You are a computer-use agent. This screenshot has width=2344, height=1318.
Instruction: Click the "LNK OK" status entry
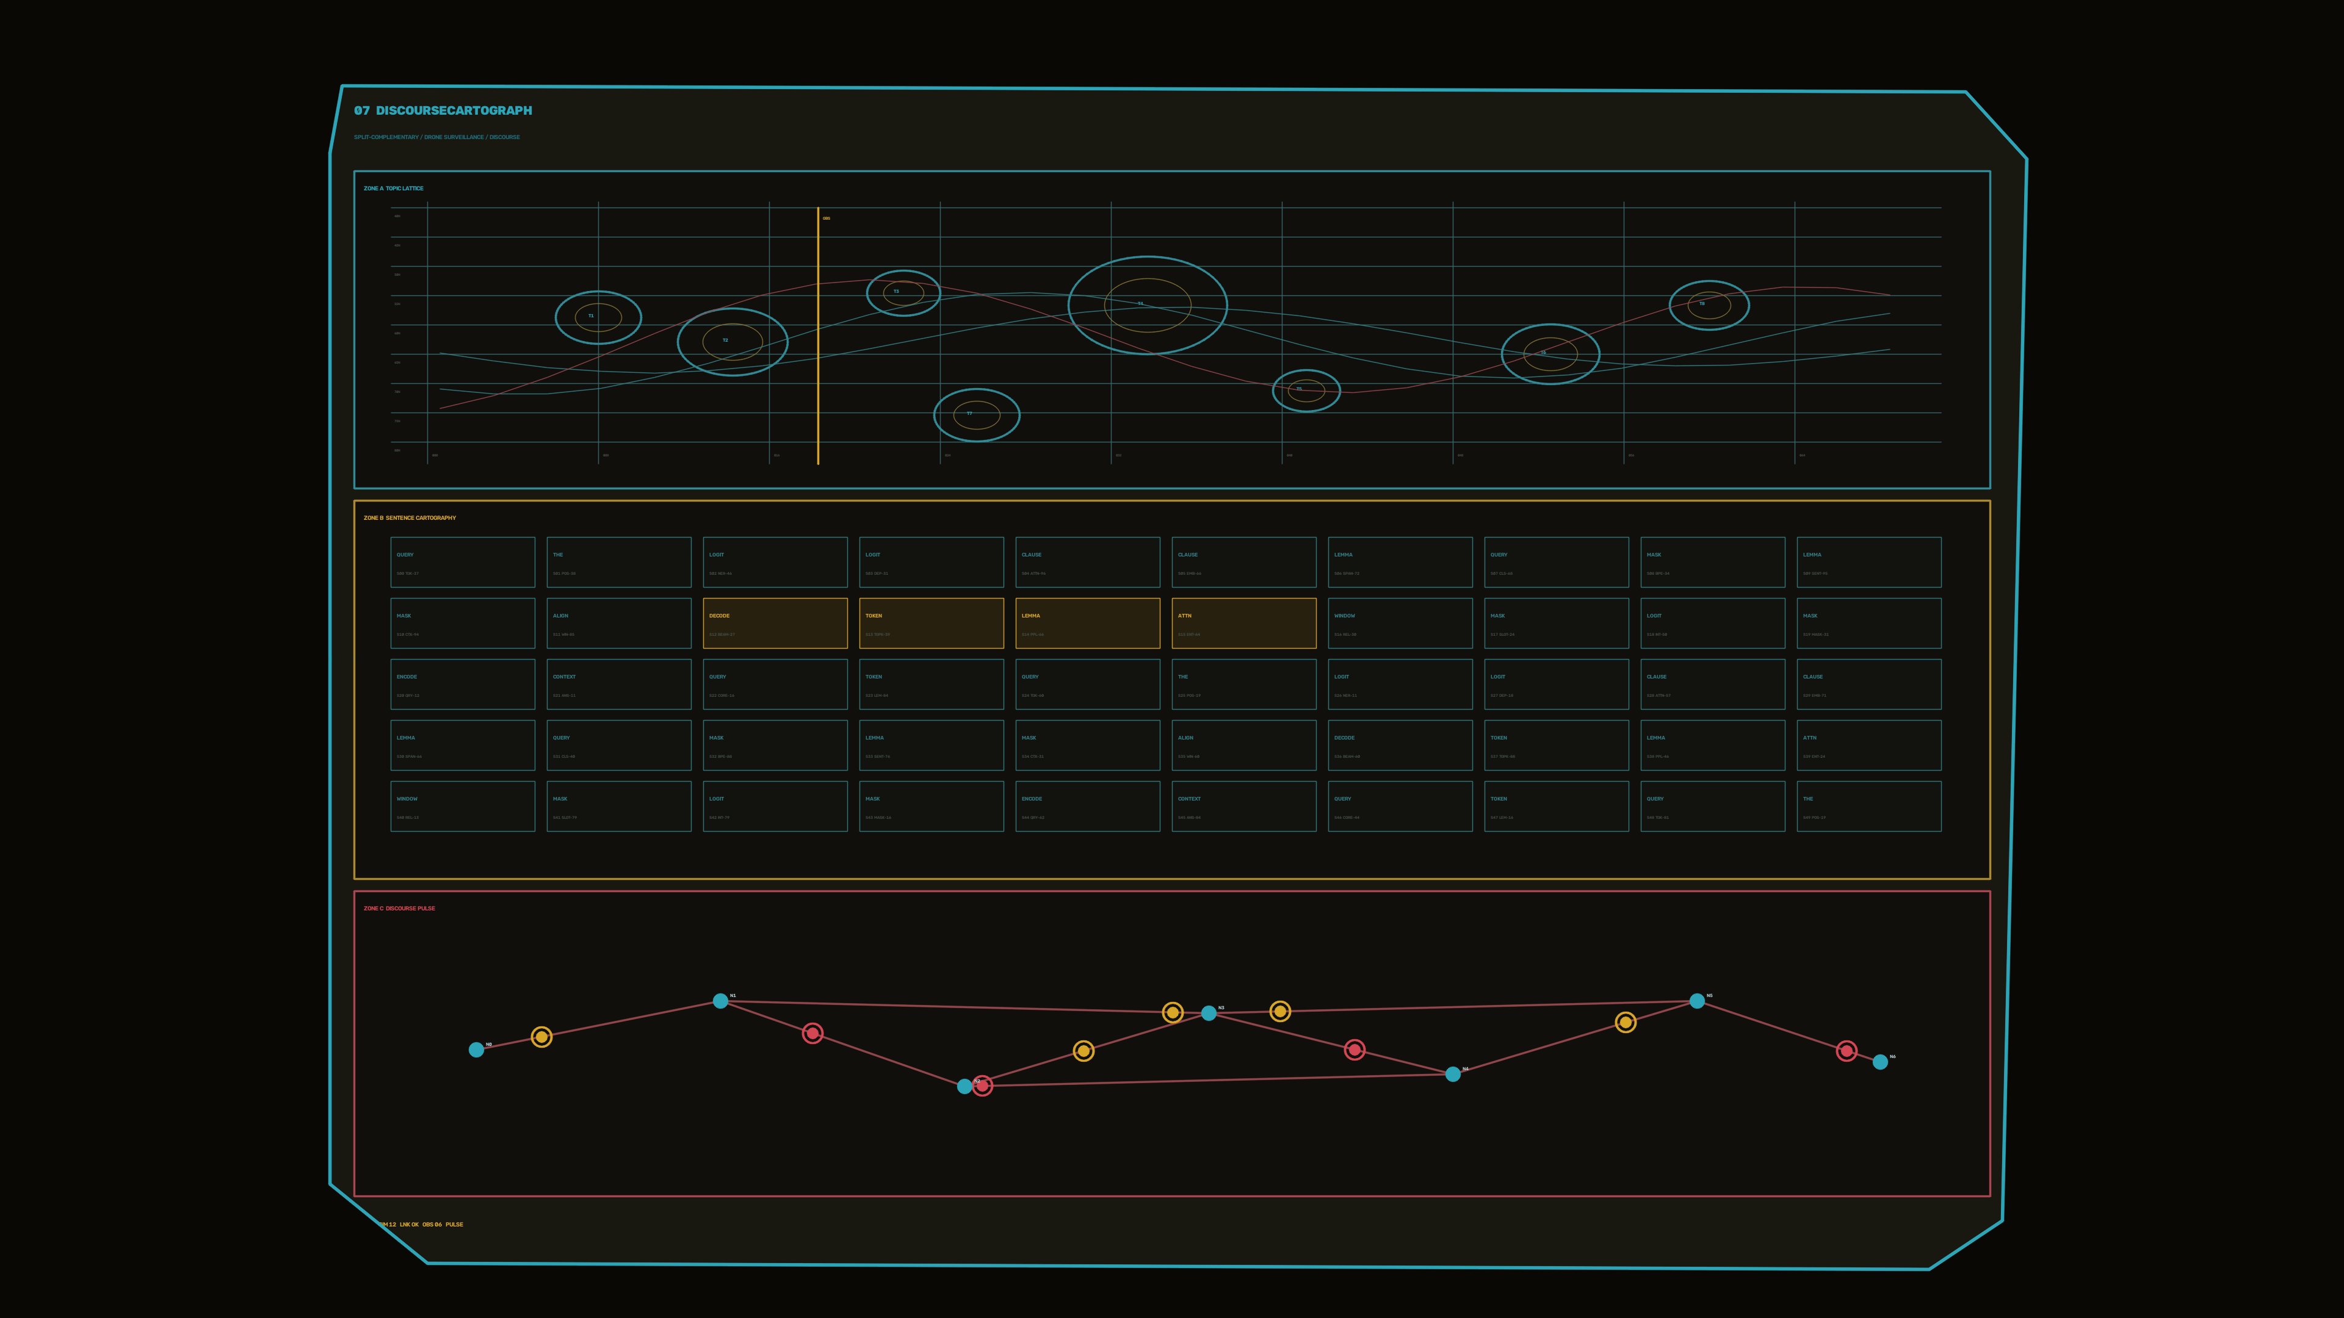click(x=410, y=1224)
